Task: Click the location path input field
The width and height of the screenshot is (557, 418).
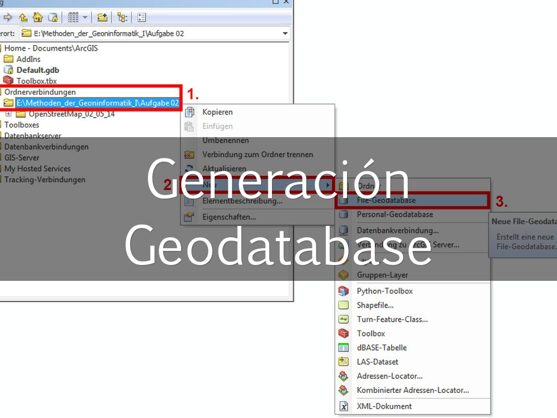Action: click(x=152, y=33)
